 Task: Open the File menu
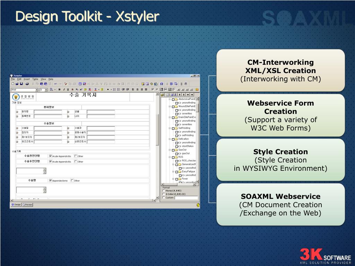[x=13, y=79]
